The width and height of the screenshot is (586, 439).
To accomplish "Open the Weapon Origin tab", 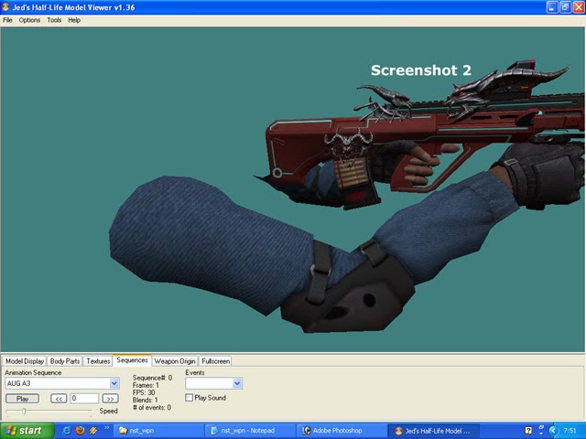I will tap(175, 361).
